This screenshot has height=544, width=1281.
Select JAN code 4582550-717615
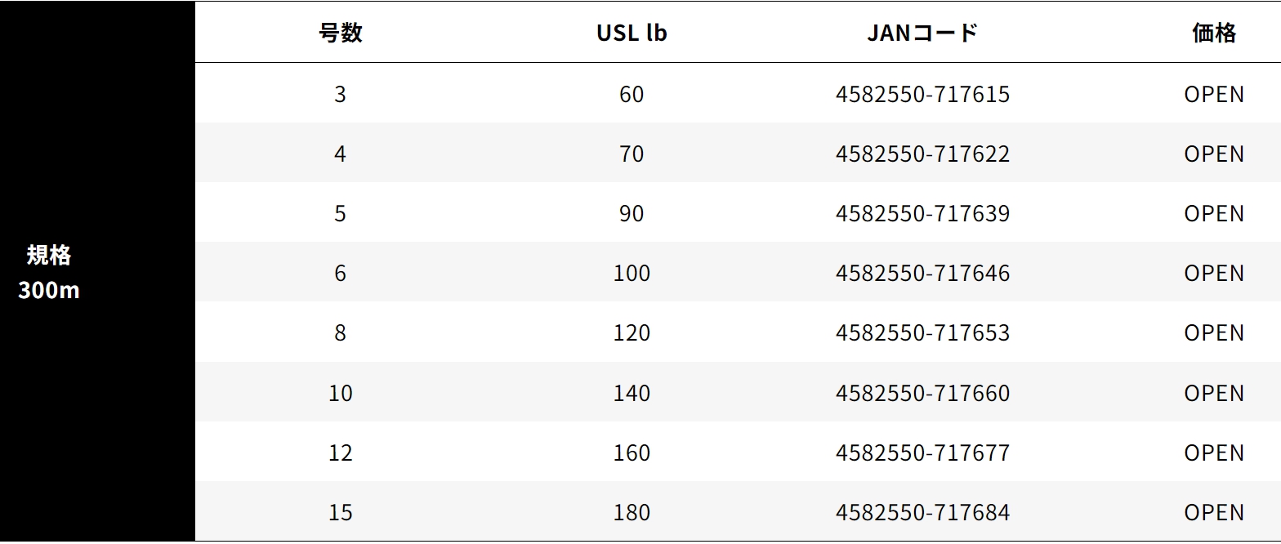coord(922,94)
